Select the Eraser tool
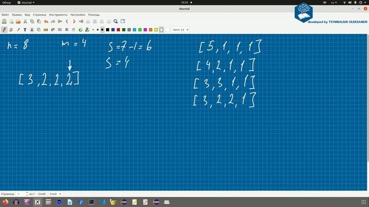Image resolution: width=369 pixels, height=207 pixels. [11, 30]
